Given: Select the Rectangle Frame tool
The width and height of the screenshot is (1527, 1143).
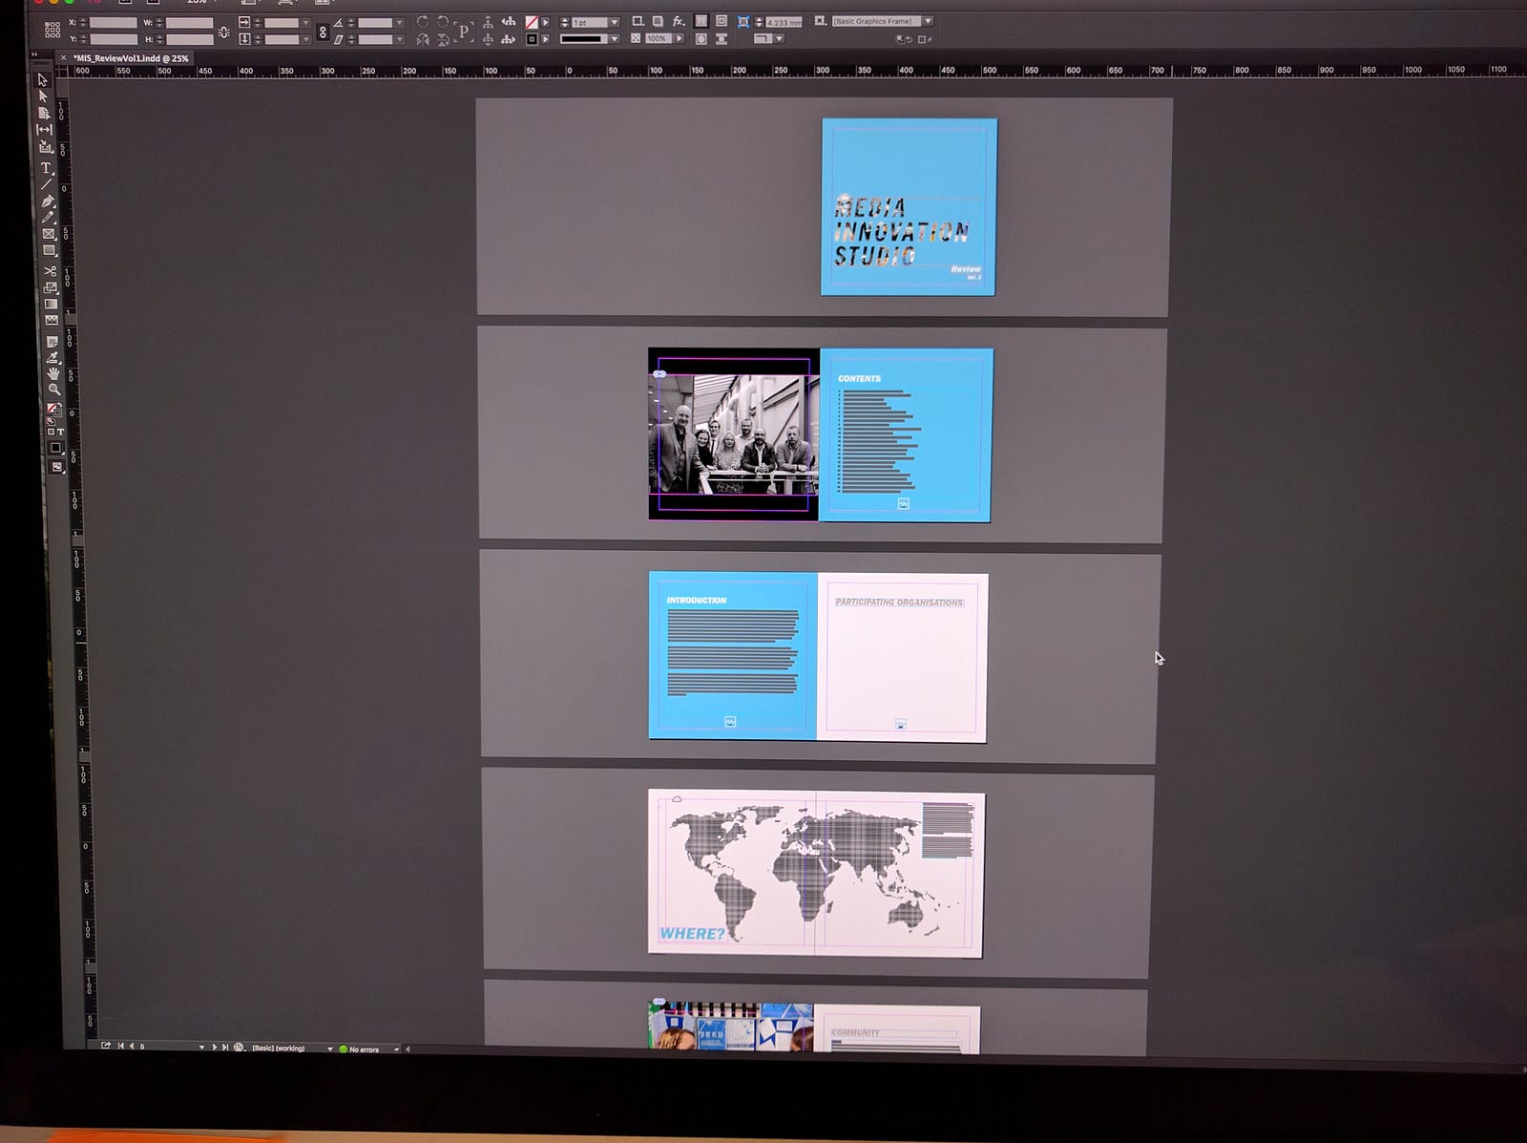Looking at the screenshot, I should (49, 234).
